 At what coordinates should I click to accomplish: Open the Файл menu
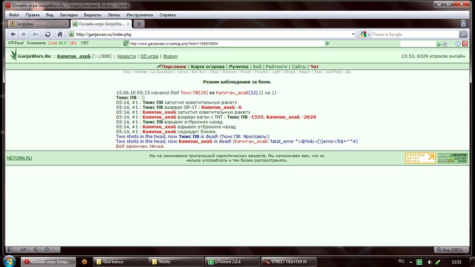(x=14, y=15)
